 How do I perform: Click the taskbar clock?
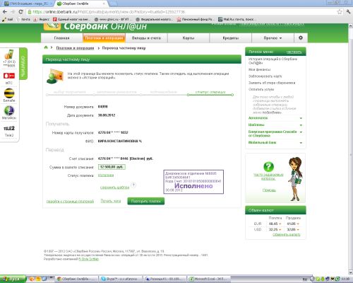tap(345, 279)
